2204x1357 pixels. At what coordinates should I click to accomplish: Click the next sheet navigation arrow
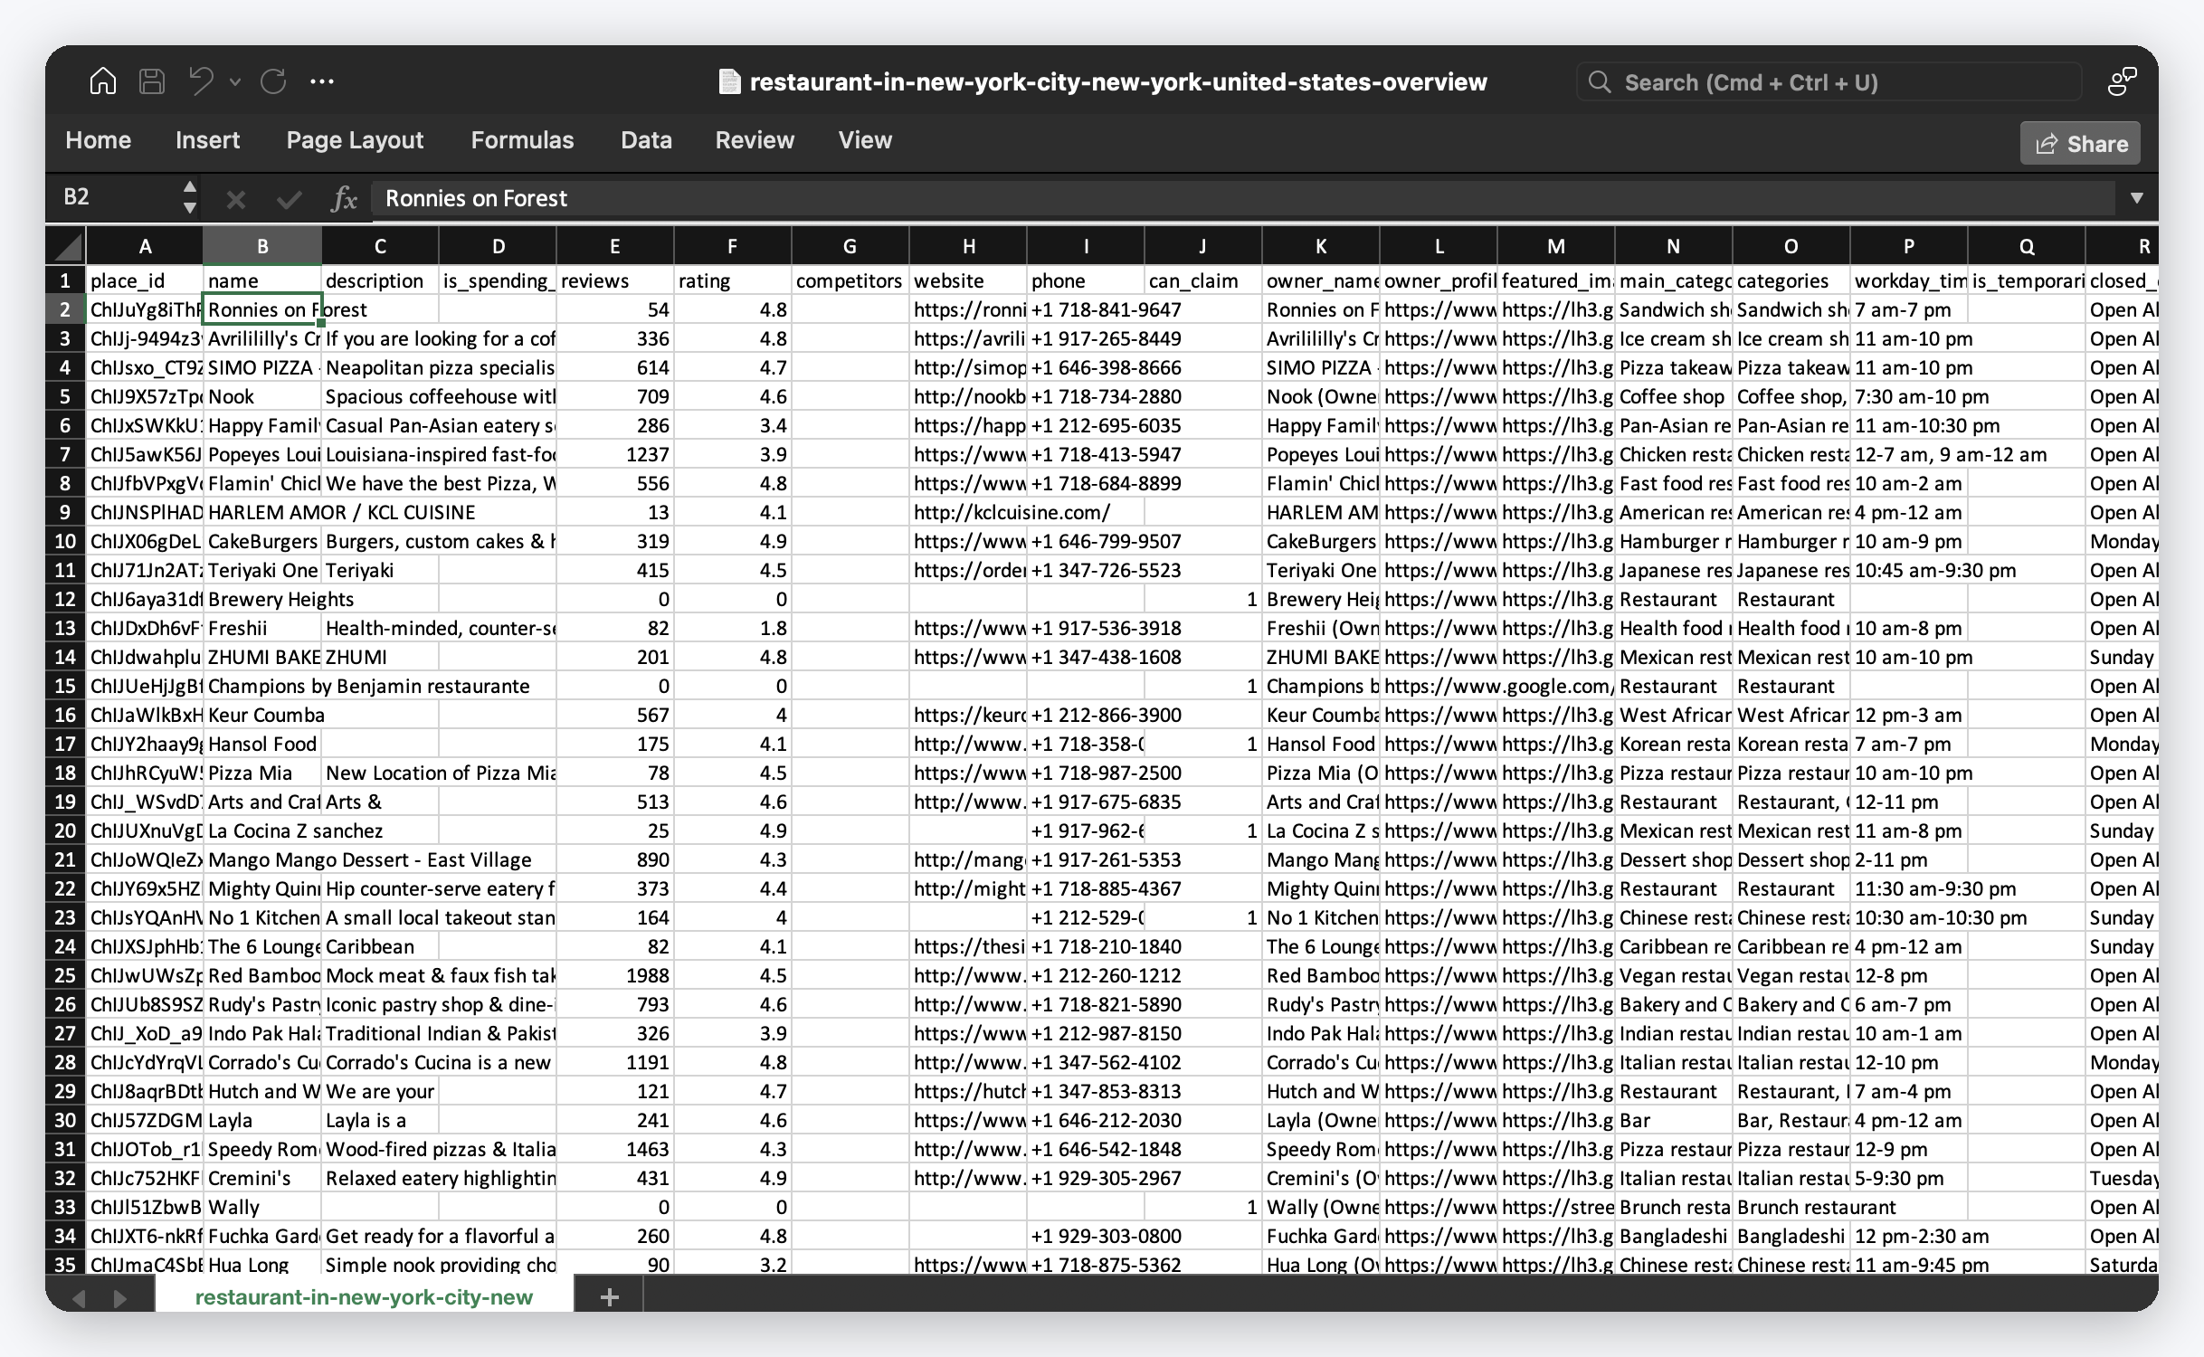119,1298
